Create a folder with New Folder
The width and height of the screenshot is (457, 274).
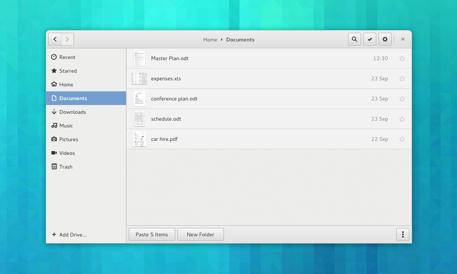[200, 234]
